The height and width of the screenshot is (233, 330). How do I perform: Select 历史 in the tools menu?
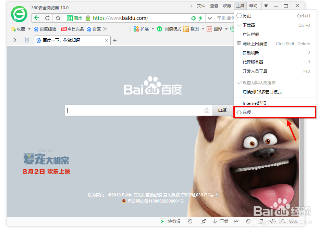pyautogui.click(x=275, y=16)
